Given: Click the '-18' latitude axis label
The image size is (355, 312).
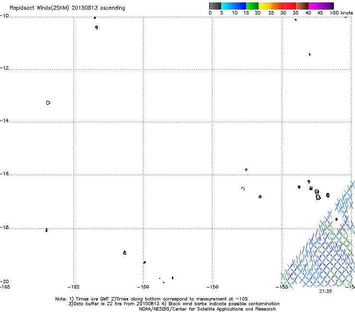Looking at the screenshot, I should (x=4, y=227).
